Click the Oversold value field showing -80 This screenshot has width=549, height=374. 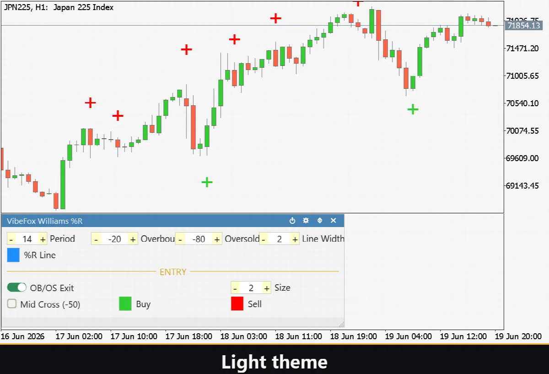pyautogui.click(x=199, y=238)
